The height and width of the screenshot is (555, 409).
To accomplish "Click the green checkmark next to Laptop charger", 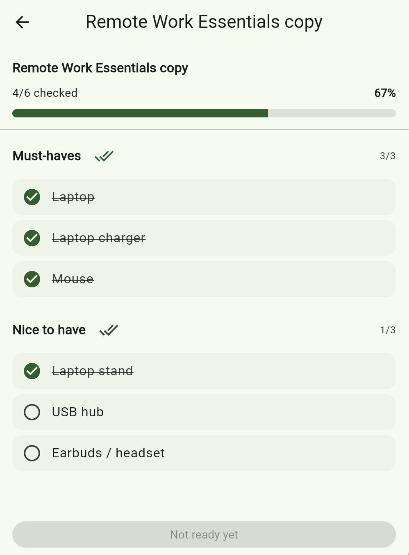I will (x=32, y=238).
